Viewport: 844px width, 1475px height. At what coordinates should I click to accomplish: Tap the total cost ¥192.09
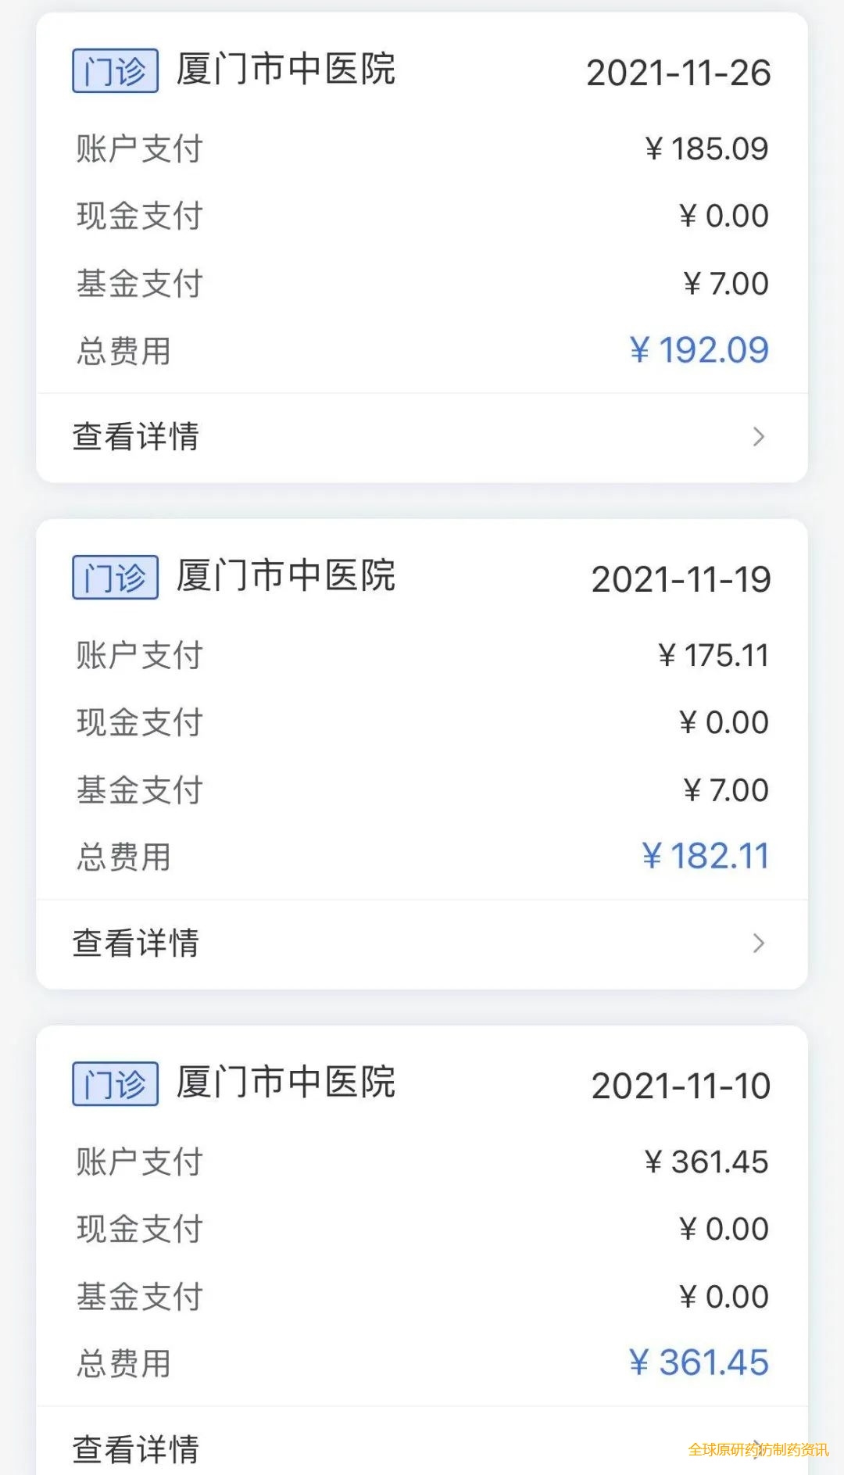[x=699, y=350]
